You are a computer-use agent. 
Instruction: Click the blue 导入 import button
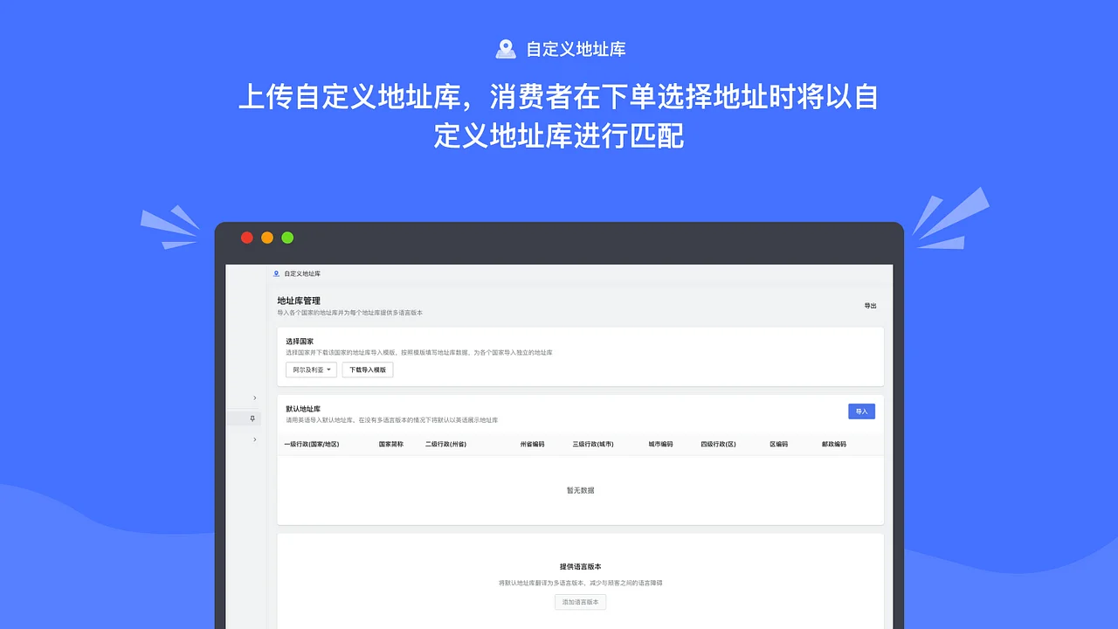pos(861,411)
